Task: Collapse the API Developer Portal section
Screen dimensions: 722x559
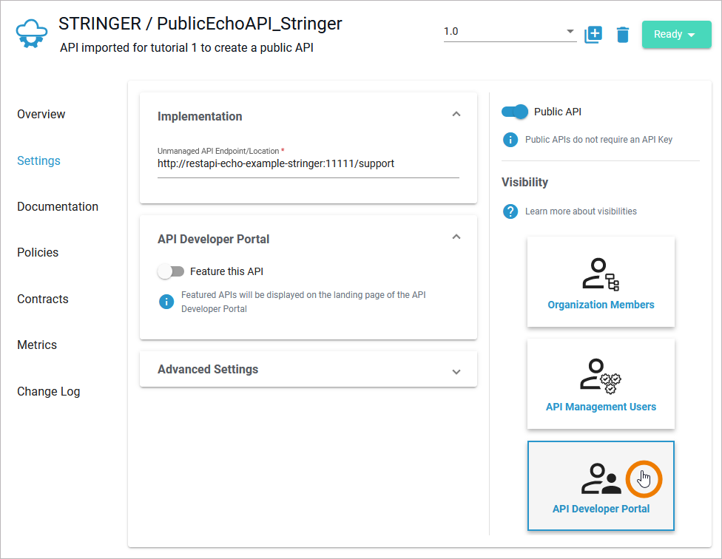Action: pyautogui.click(x=456, y=237)
